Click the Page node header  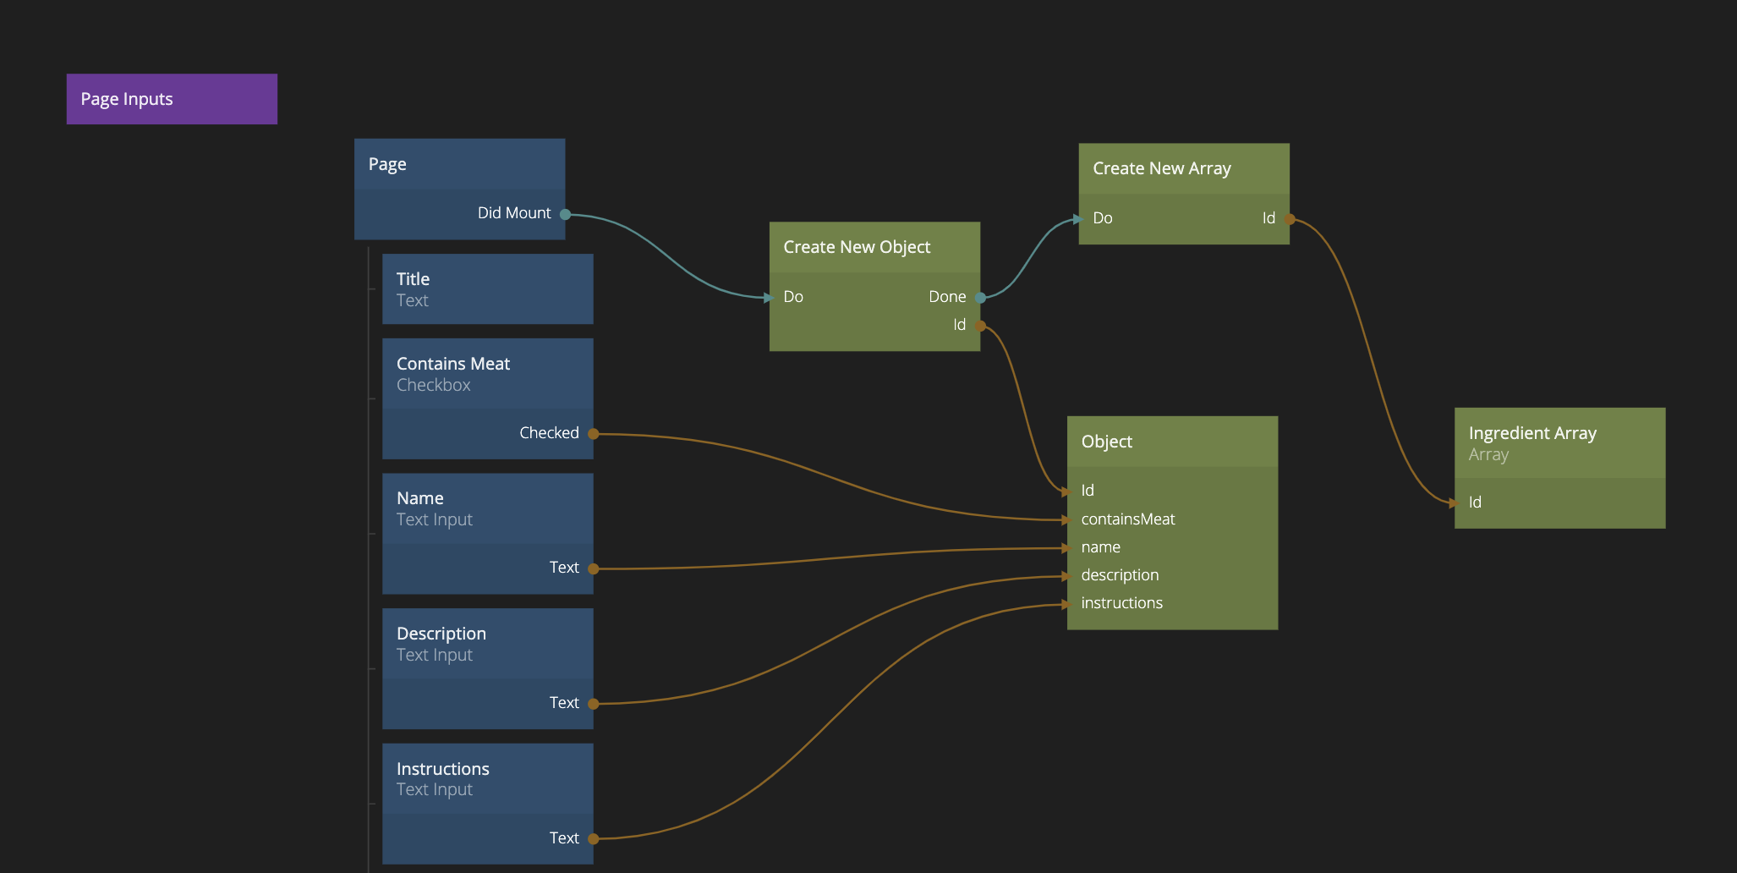[x=459, y=164]
